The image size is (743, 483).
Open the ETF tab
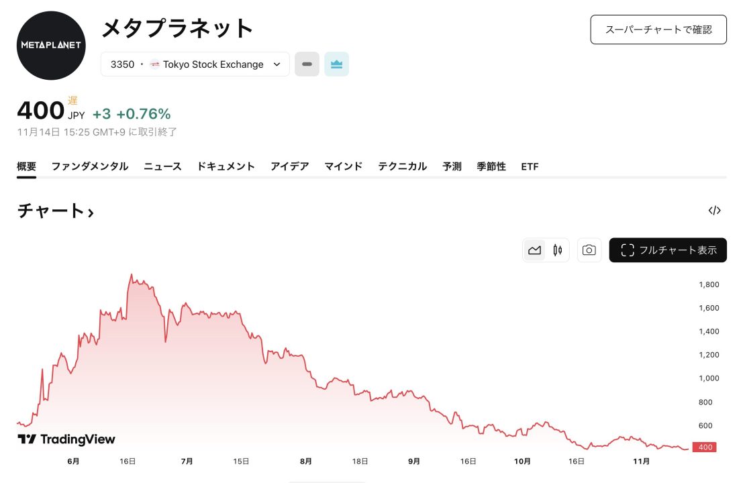[530, 166]
